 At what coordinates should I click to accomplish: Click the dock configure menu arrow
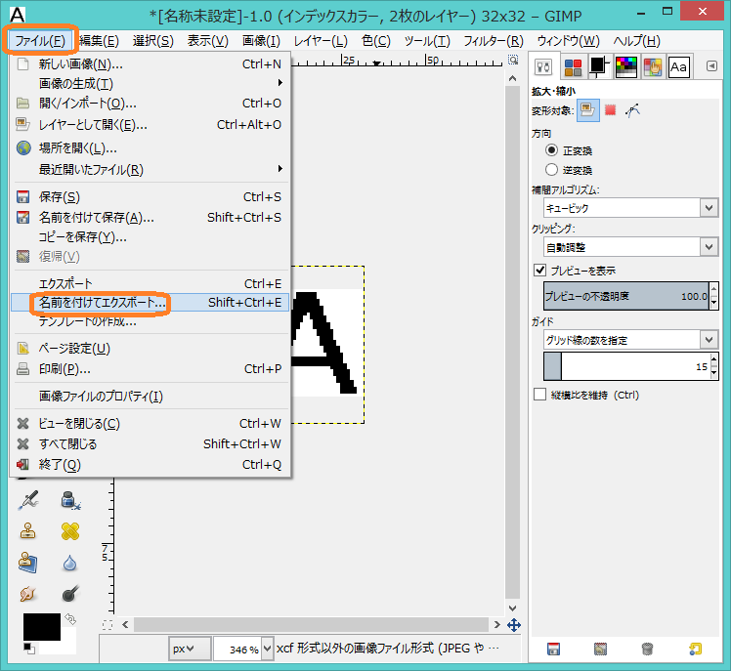(711, 66)
